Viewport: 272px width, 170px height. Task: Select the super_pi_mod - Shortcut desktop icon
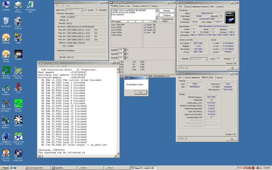click(18, 139)
